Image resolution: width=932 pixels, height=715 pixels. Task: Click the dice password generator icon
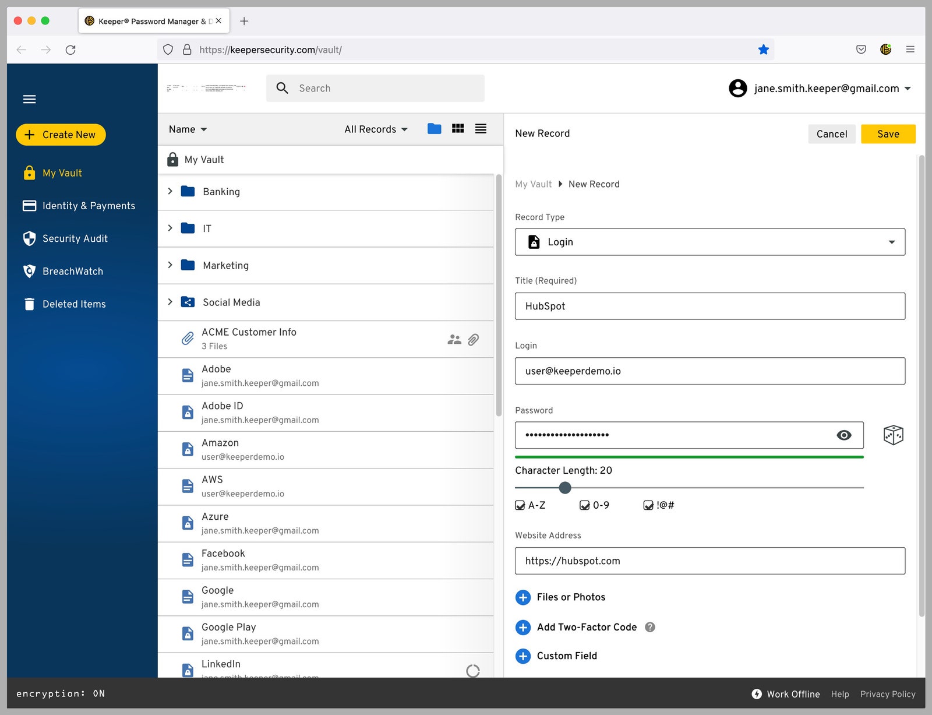892,435
